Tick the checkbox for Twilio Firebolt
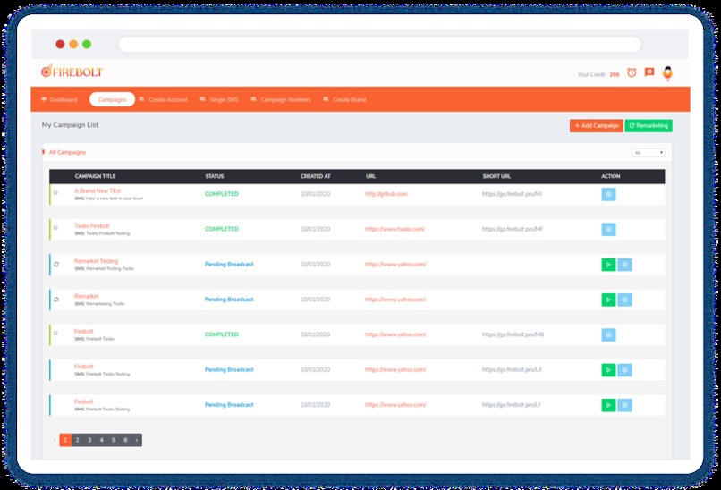Screen dimensions: 721x490 (55, 228)
